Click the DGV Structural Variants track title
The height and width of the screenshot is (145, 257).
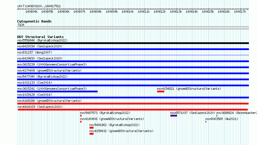40,37
